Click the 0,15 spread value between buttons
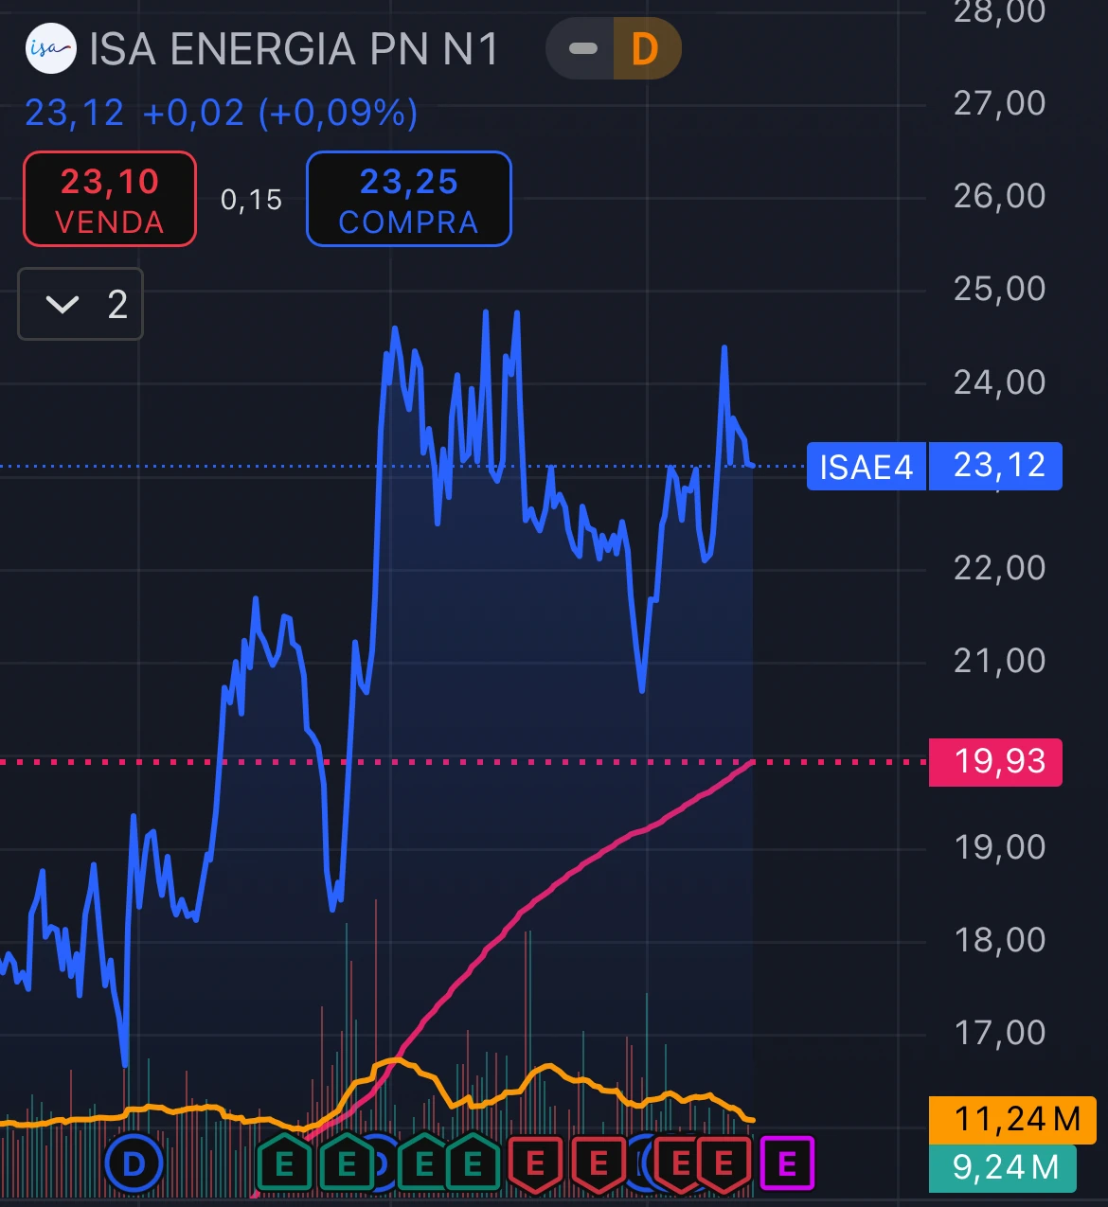1108x1207 pixels. (x=251, y=200)
